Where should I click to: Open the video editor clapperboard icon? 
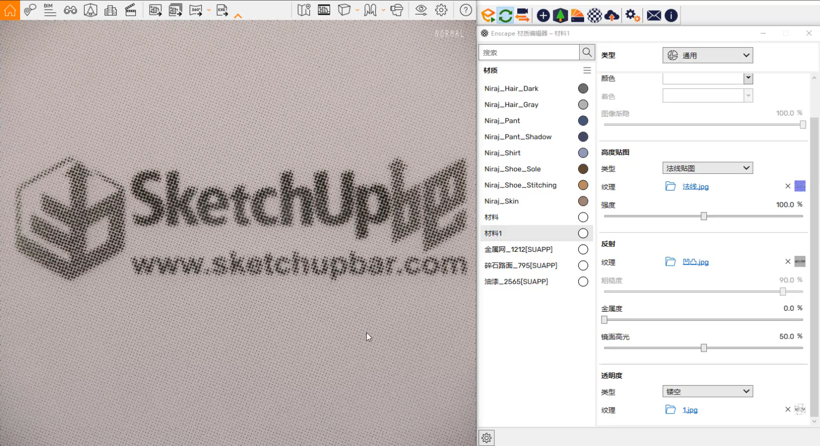pyautogui.click(x=130, y=10)
